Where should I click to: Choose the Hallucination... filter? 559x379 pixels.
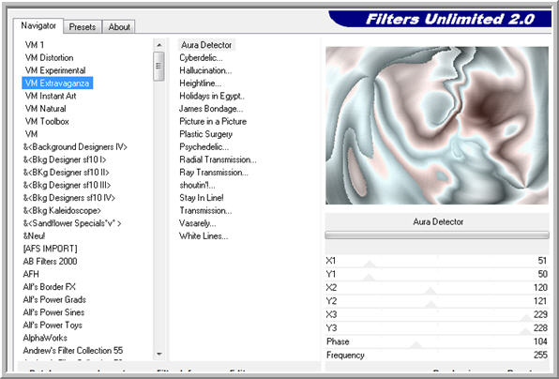click(205, 70)
